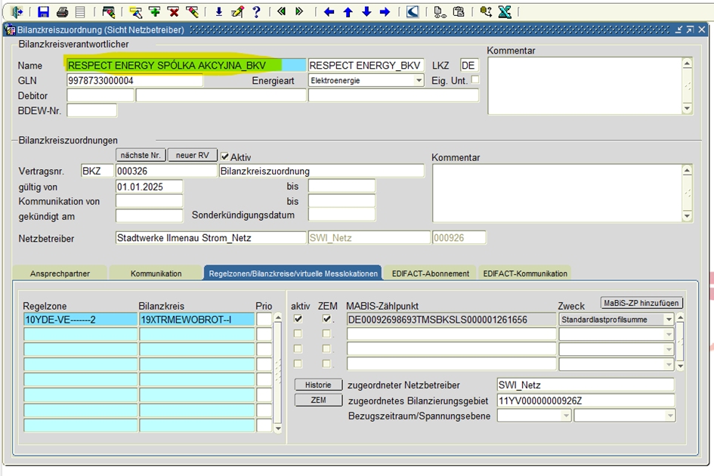The image size is (714, 476).
Task: Click the green plus add record icon
Action: coord(154,11)
